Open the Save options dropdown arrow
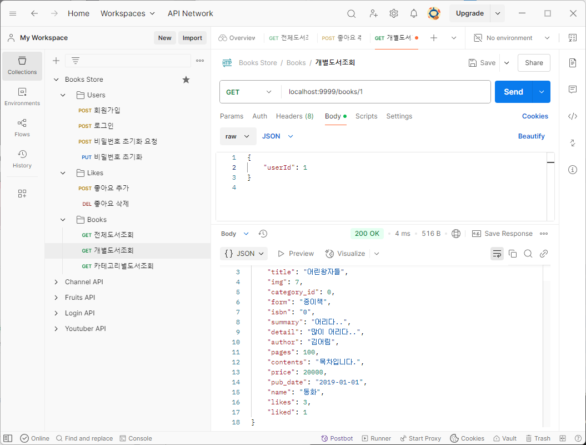Screen dimensions: 586x445 507,63
